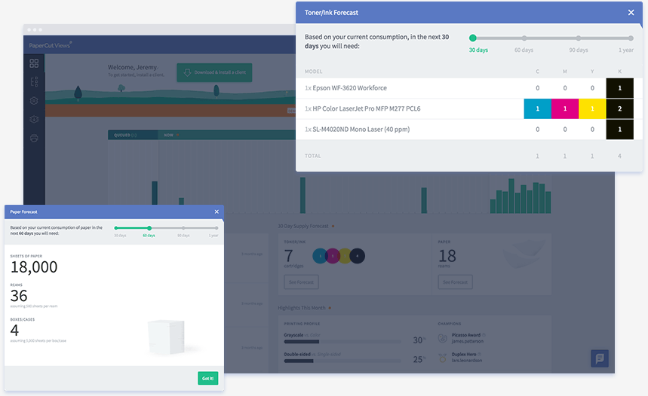
Task: Click black K cell in HP LaserJet row
Action: (x=619, y=108)
